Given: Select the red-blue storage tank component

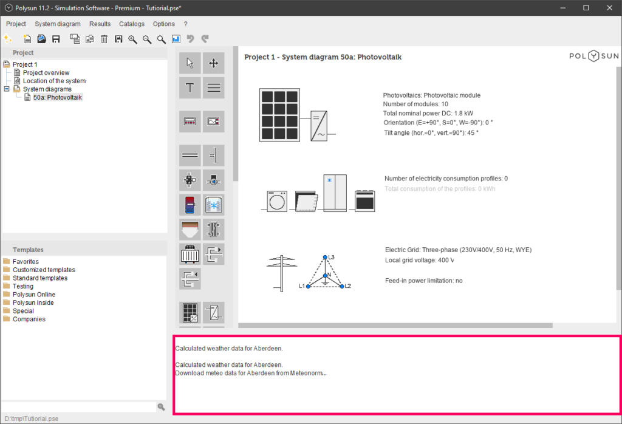Looking at the screenshot, I should [x=190, y=205].
